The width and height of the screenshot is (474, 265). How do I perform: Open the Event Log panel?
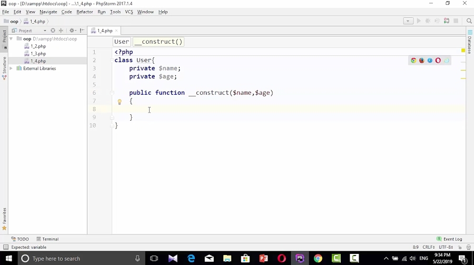click(449, 239)
